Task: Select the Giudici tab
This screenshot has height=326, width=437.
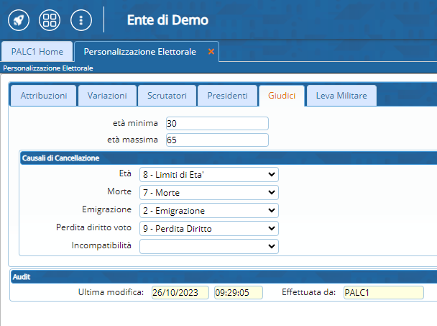Action: point(282,96)
